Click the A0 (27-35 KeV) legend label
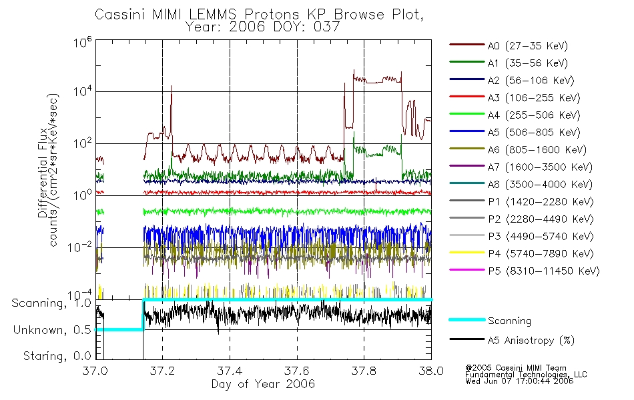 (528, 45)
